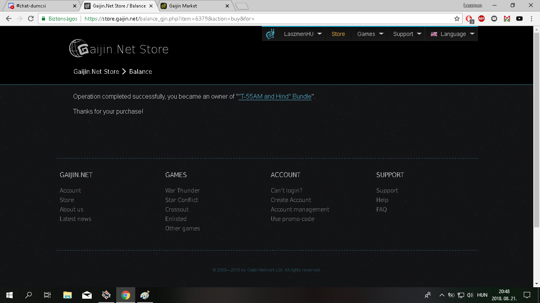Open footer Support link
Viewport: 540px width, 303px height.
pyautogui.click(x=387, y=191)
